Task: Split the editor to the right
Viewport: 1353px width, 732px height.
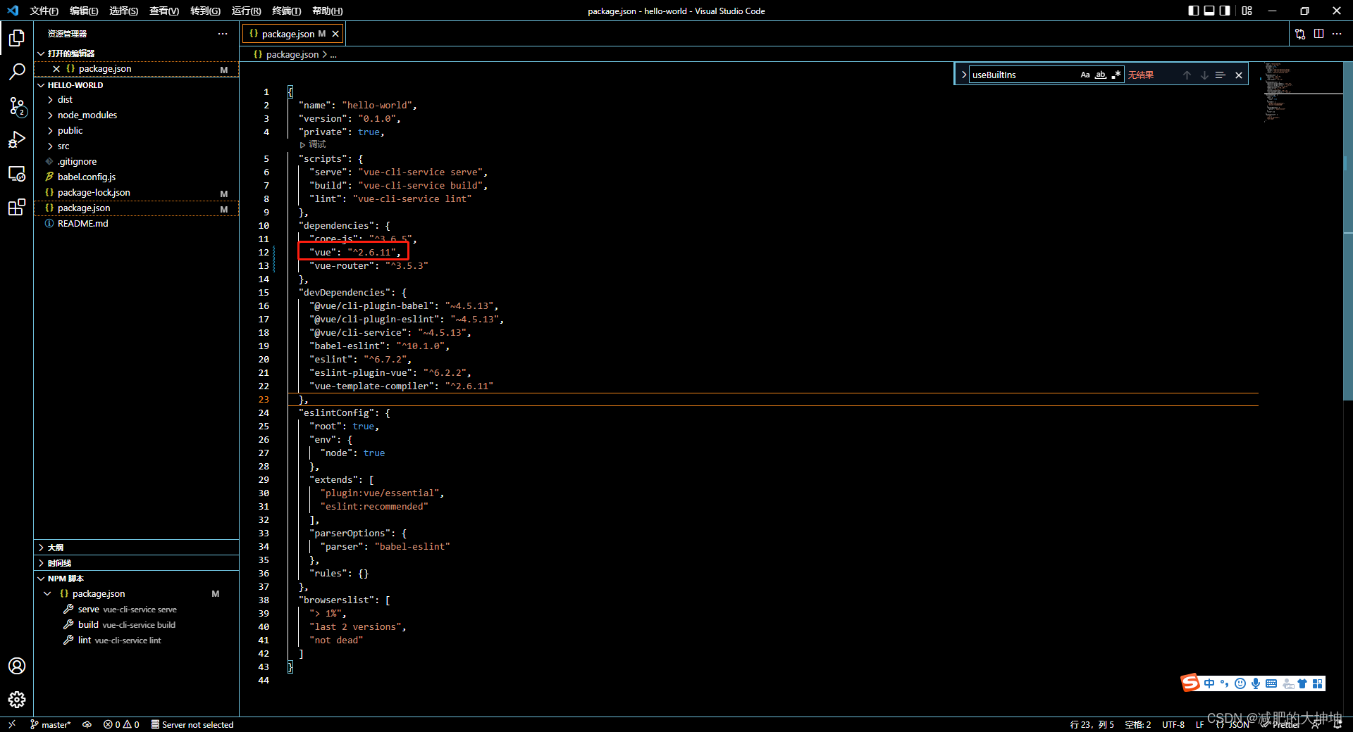Action: tap(1318, 34)
